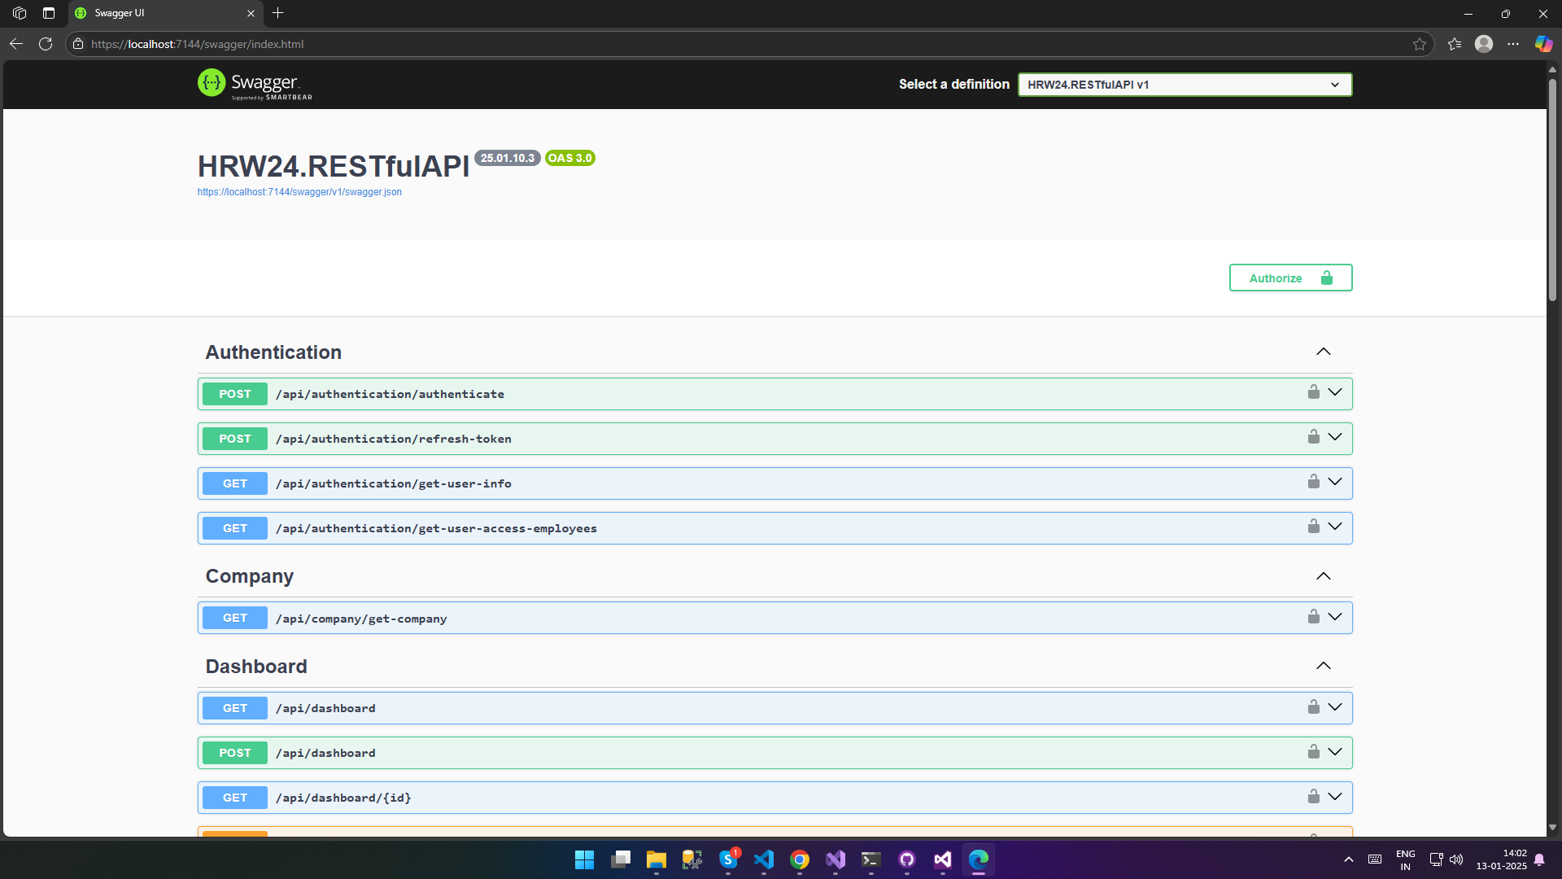Click lock icon on get-company endpoint
This screenshot has height=879, width=1562.
tap(1313, 617)
